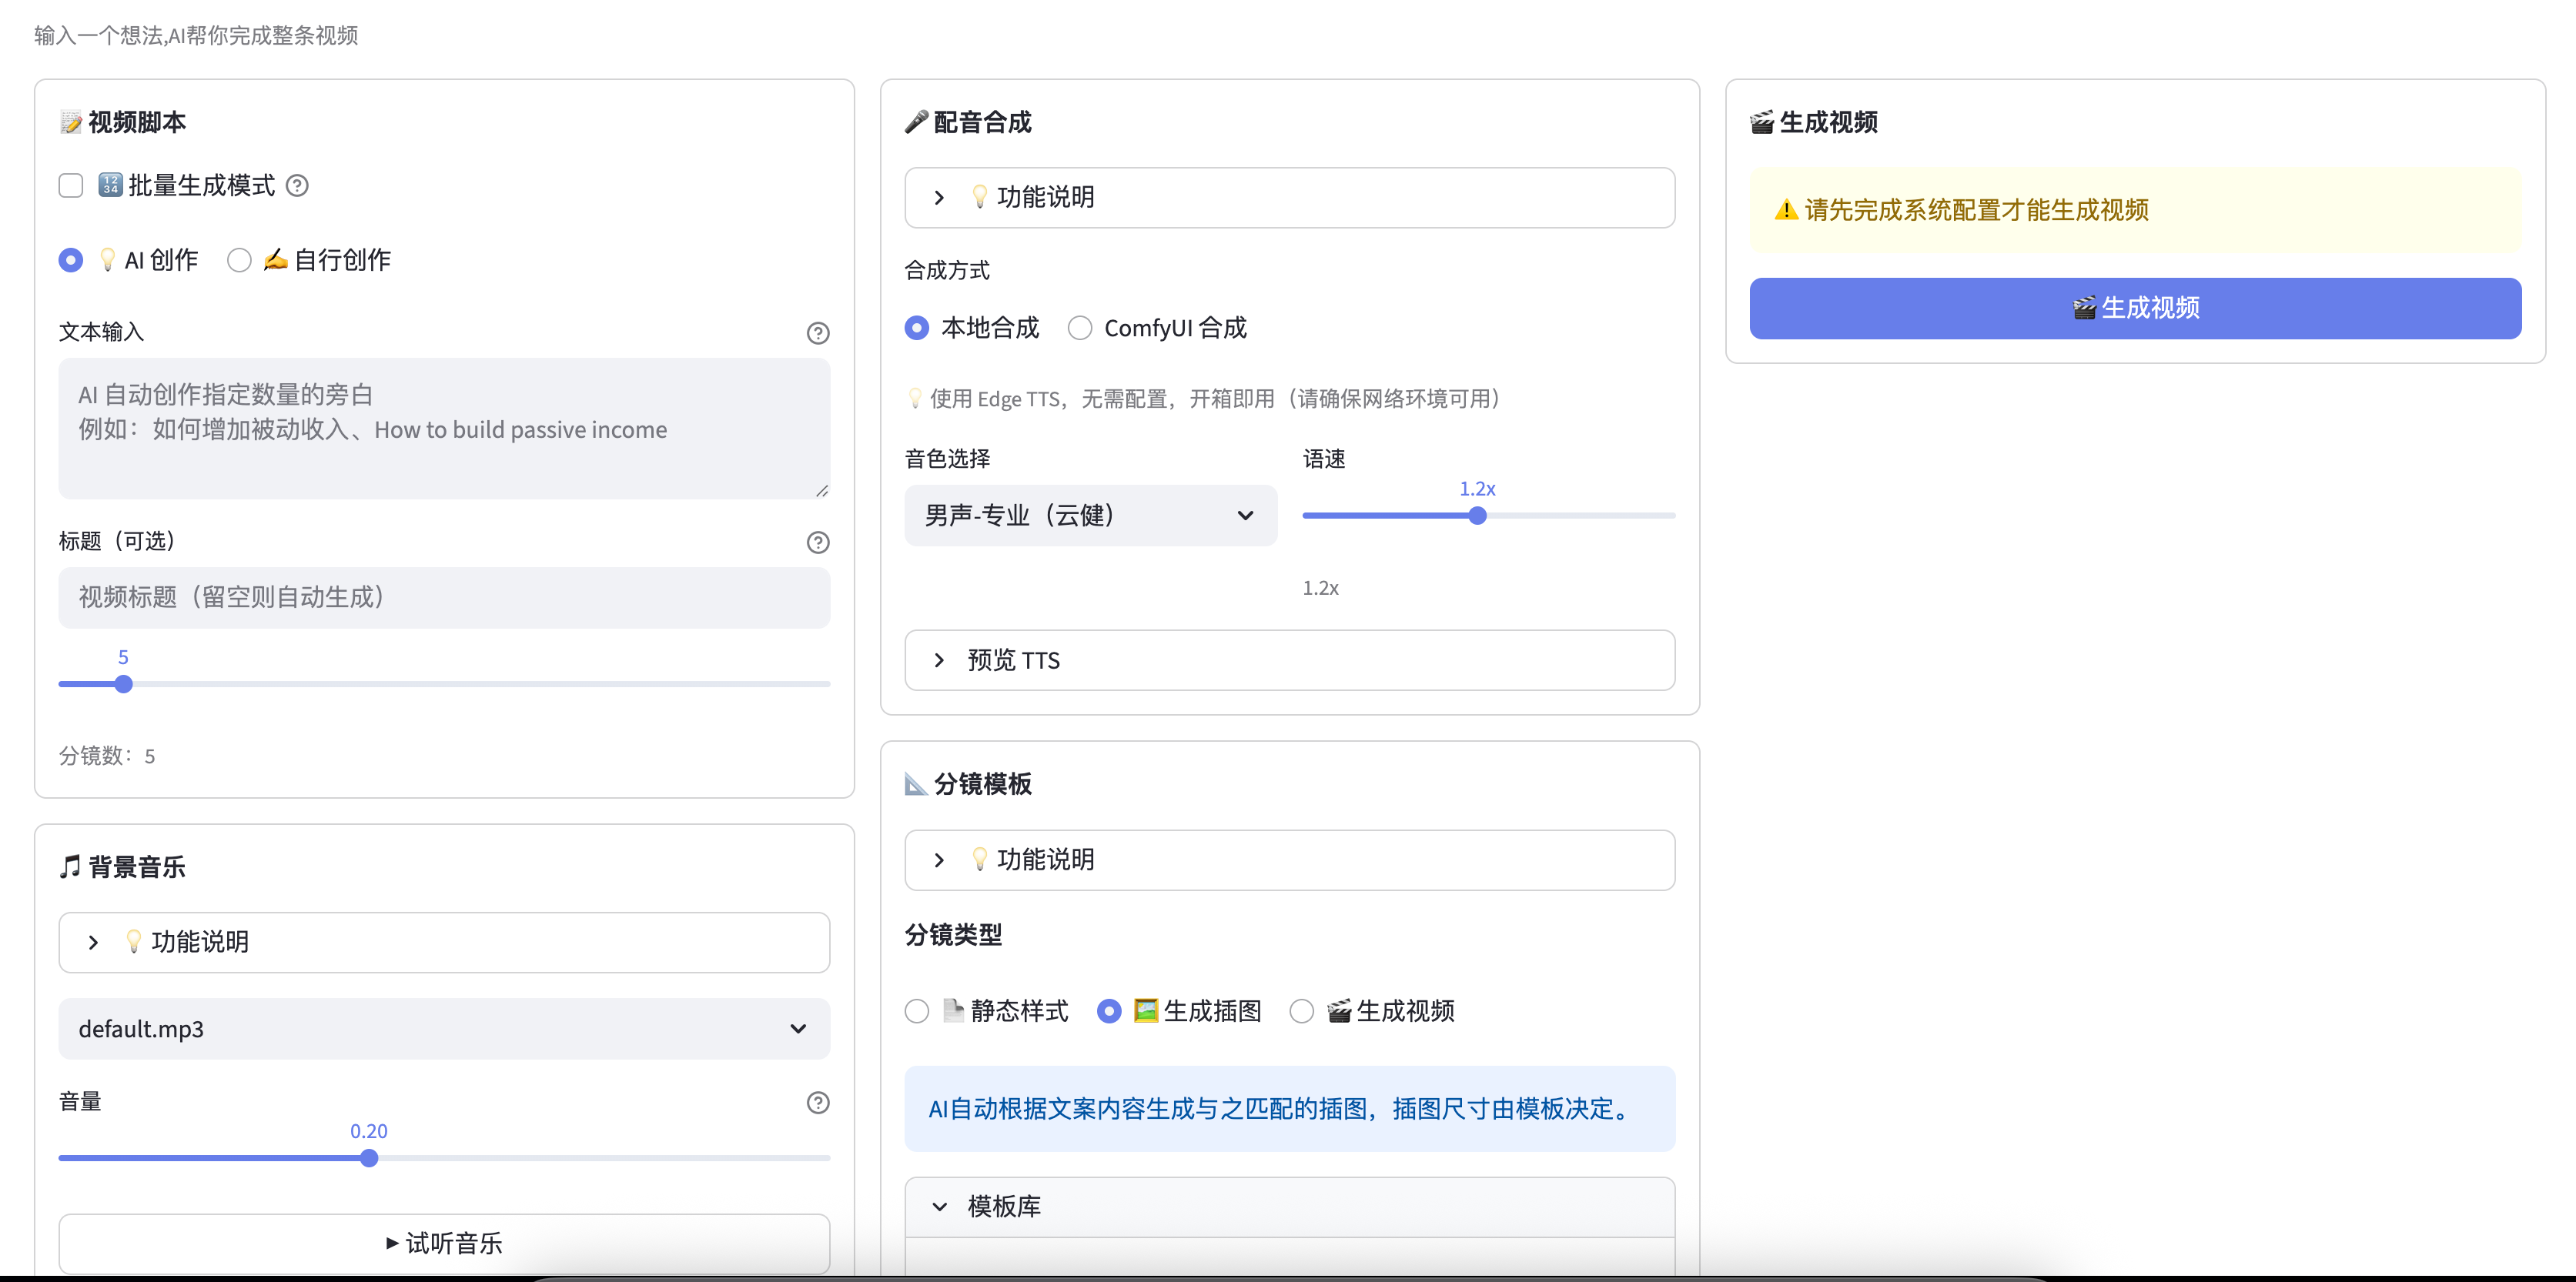Click help icon beside 文本输入 label
Screen dimensions: 2576x1282
tap(817, 332)
